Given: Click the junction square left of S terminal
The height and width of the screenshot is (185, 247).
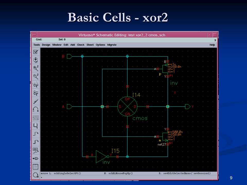Looking at the screenshot, I should click(102, 107).
